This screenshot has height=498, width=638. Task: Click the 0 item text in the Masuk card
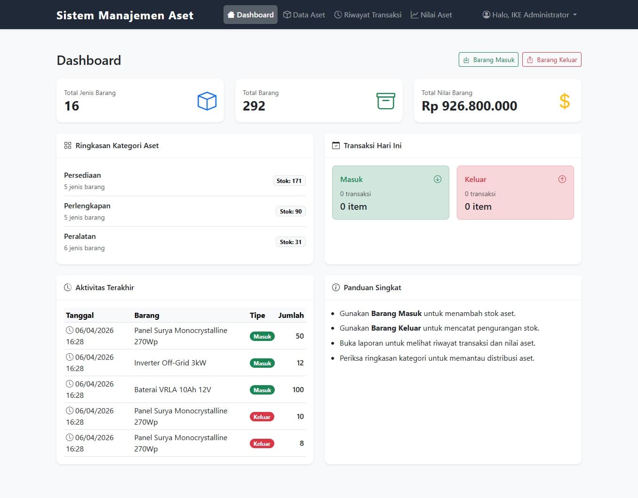[353, 206]
